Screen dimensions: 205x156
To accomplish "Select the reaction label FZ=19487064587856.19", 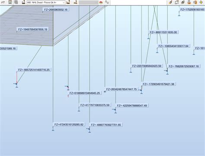I will pos(33,29).
